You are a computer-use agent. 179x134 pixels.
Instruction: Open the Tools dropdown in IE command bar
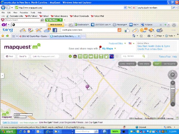pos(171,36)
